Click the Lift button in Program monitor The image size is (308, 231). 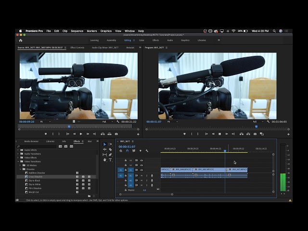[x=242, y=134]
